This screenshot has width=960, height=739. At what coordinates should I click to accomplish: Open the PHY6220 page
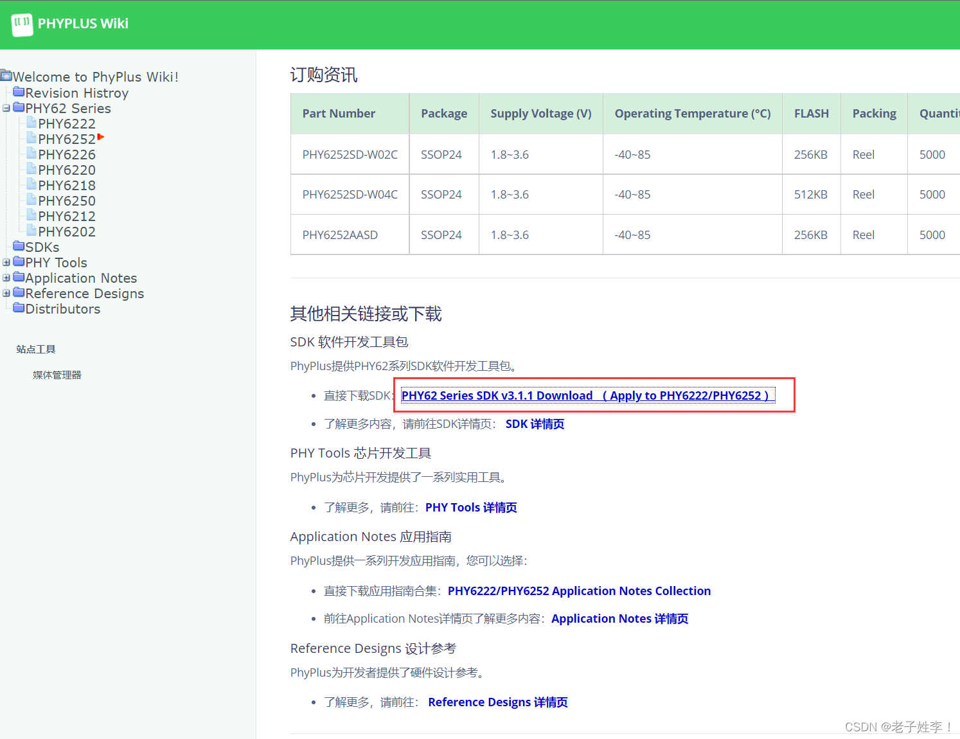coord(67,170)
